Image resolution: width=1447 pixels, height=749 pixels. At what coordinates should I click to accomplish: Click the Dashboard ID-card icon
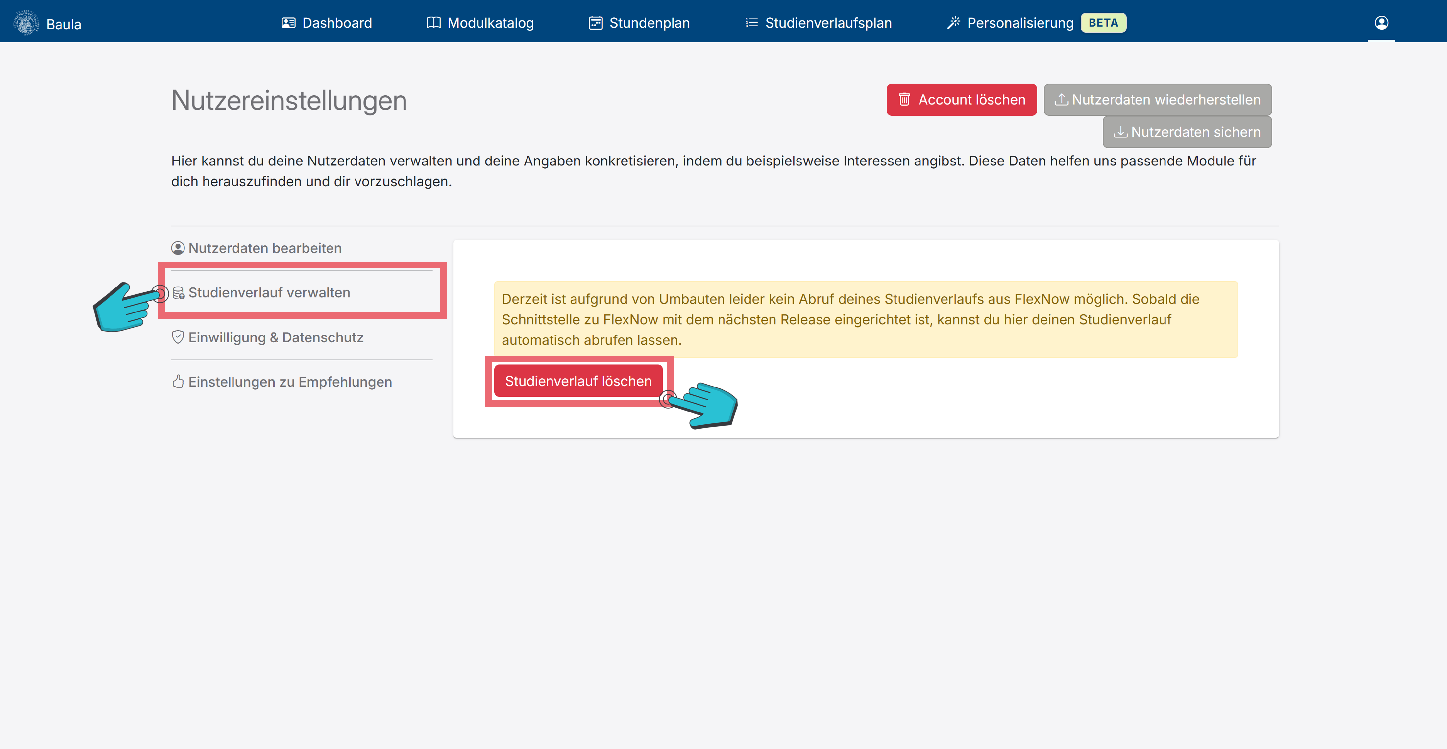(288, 22)
